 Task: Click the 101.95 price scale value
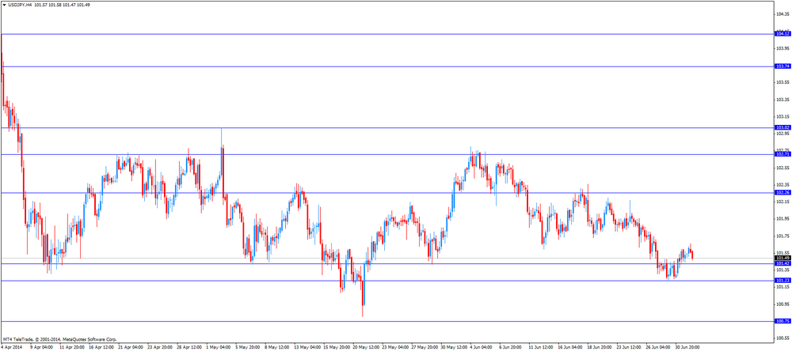click(x=783, y=219)
